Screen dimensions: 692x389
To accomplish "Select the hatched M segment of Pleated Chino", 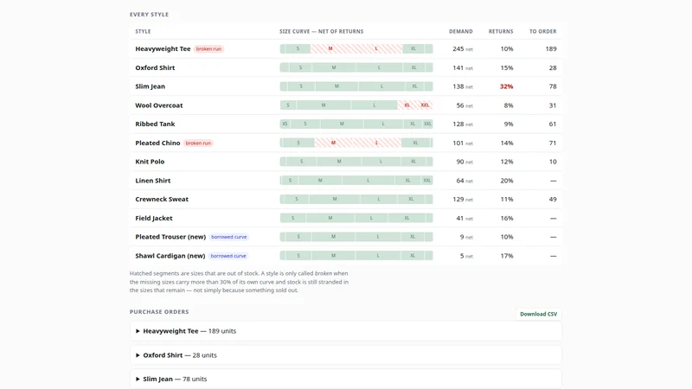I will pyautogui.click(x=333, y=143).
